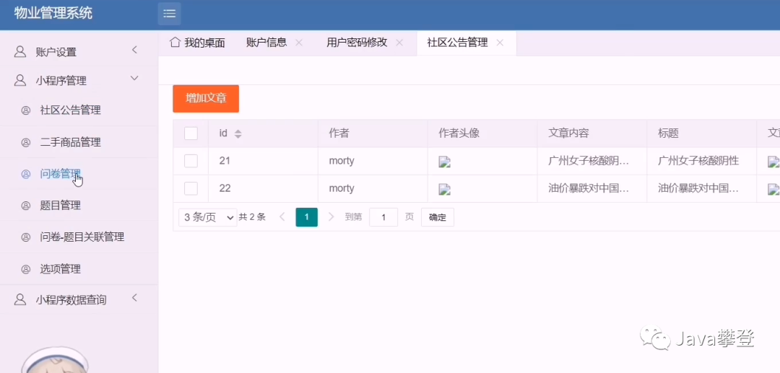
Task: Click the circle icon beside 问卷-题目关联管理
Action: point(26,237)
